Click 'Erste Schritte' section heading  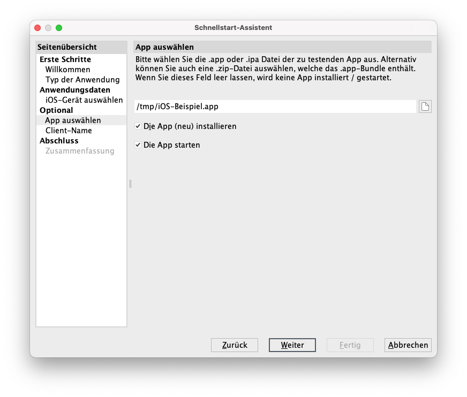tap(65, 59)
